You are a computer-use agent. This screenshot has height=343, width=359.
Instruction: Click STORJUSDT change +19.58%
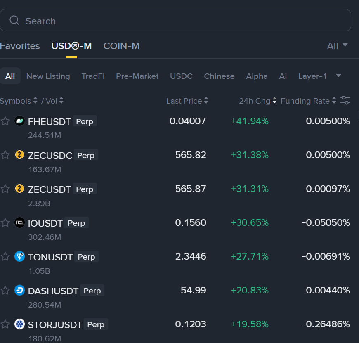coord(250,324)
